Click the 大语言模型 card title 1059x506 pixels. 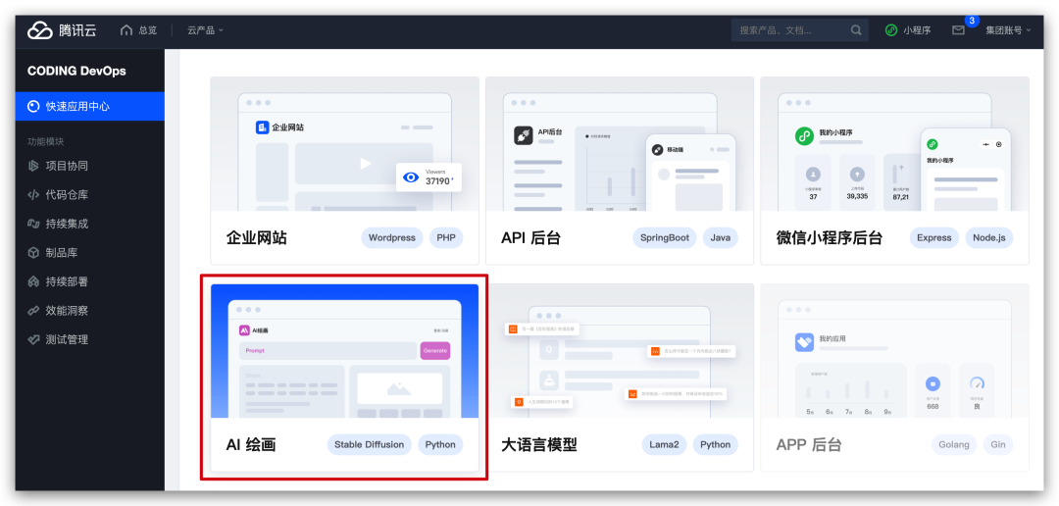539,444
